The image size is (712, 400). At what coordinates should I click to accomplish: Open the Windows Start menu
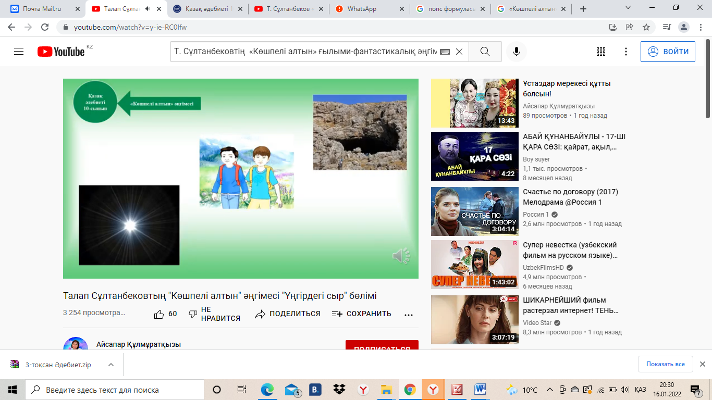[13, 390]
